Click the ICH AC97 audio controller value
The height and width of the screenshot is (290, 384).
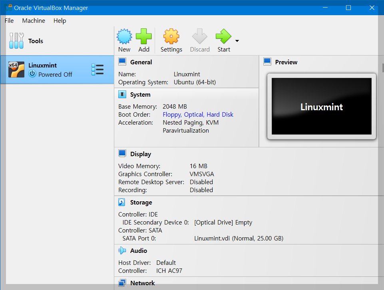[169, 271]
